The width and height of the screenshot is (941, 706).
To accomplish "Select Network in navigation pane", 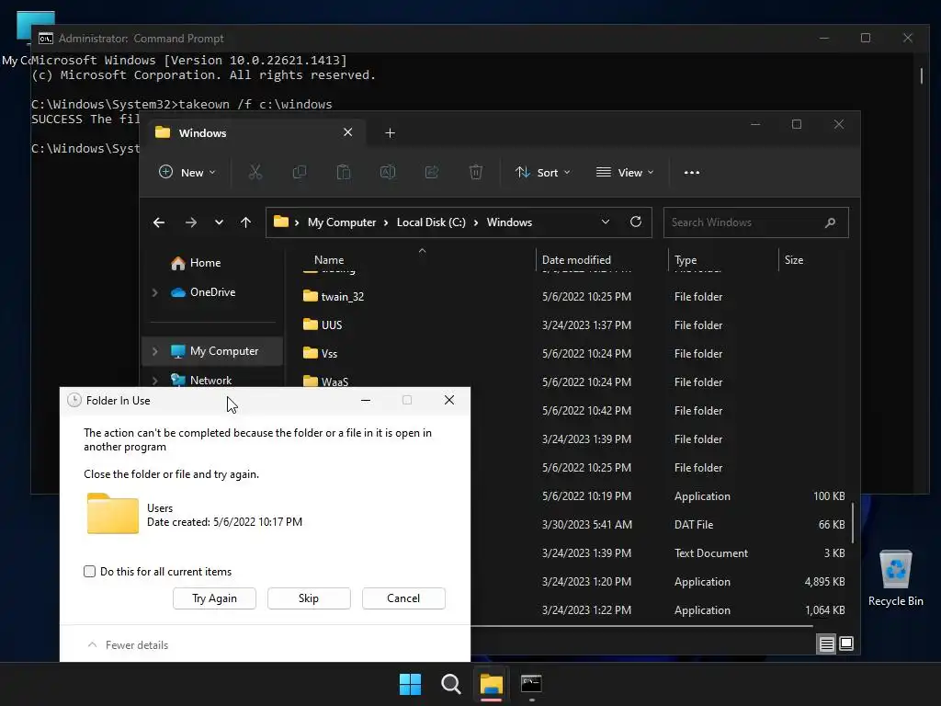I will tap(210, 380).
